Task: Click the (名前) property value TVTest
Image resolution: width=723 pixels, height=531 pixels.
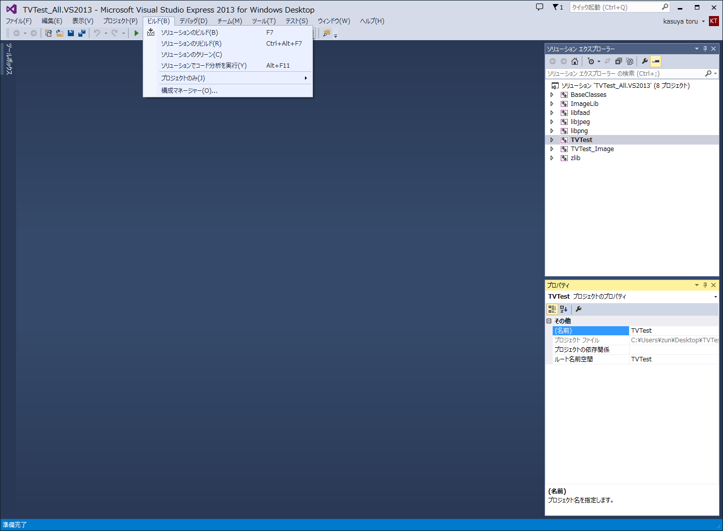Action: [674, 331]
